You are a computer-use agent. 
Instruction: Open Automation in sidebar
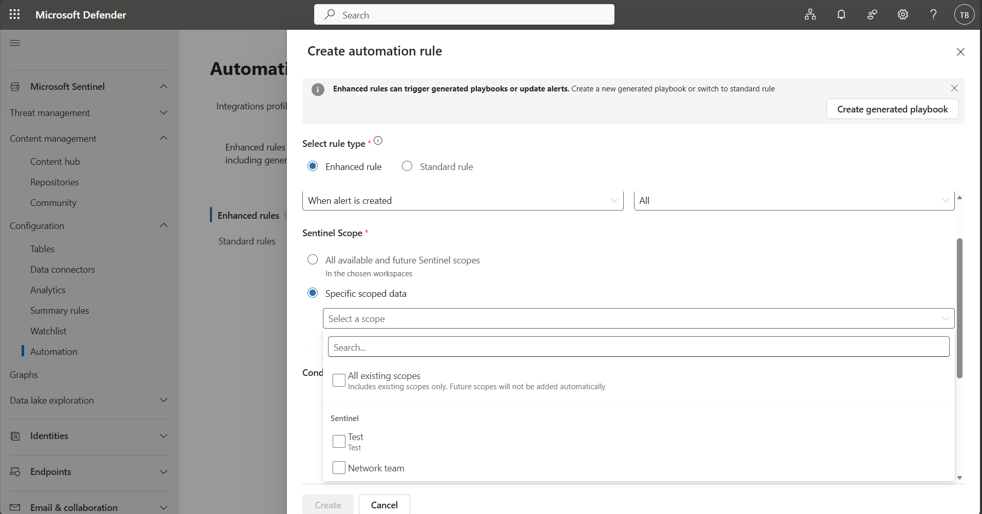click(54, 352)
